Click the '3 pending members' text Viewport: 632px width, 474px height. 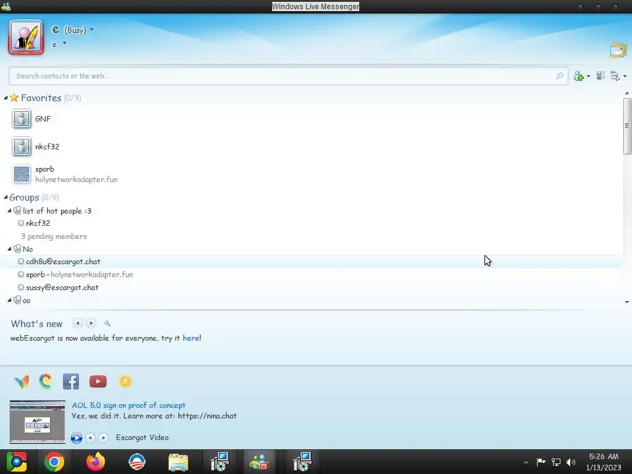[54, 236]
